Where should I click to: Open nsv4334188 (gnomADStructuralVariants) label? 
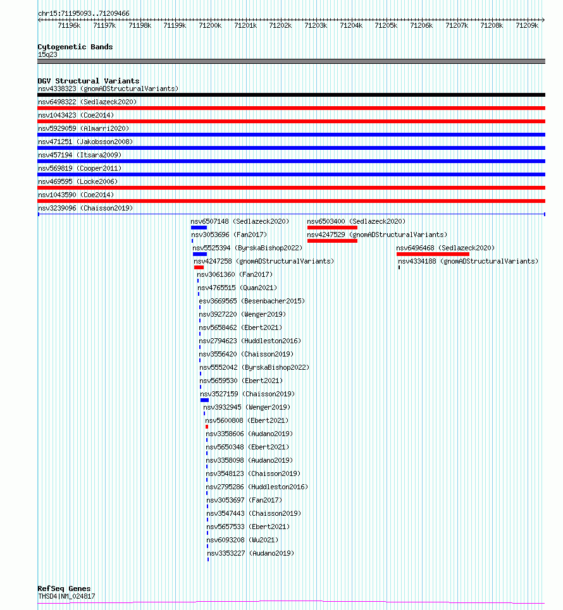468,261
